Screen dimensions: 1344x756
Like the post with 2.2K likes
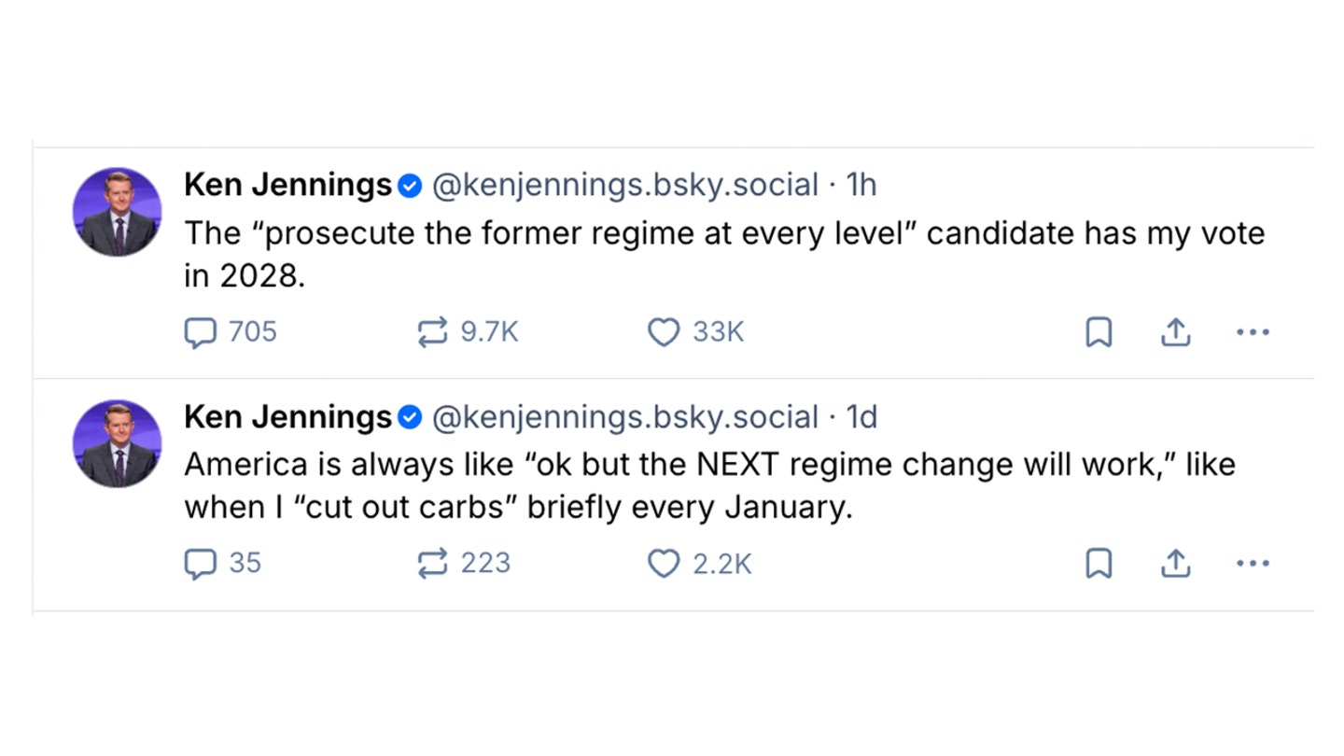[x=664, y=564]
